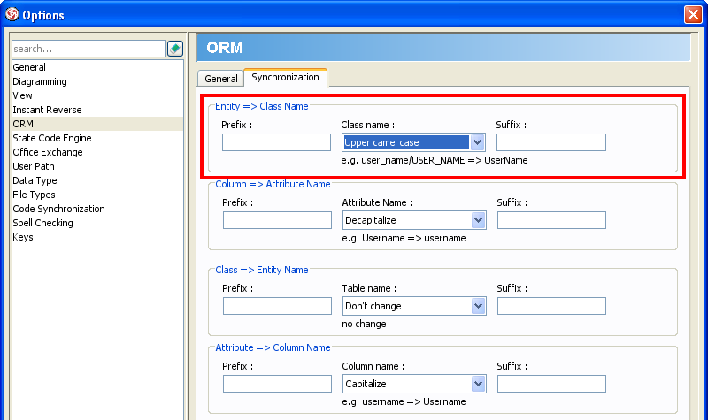Select Instant Reverse category

pos(97,110)
